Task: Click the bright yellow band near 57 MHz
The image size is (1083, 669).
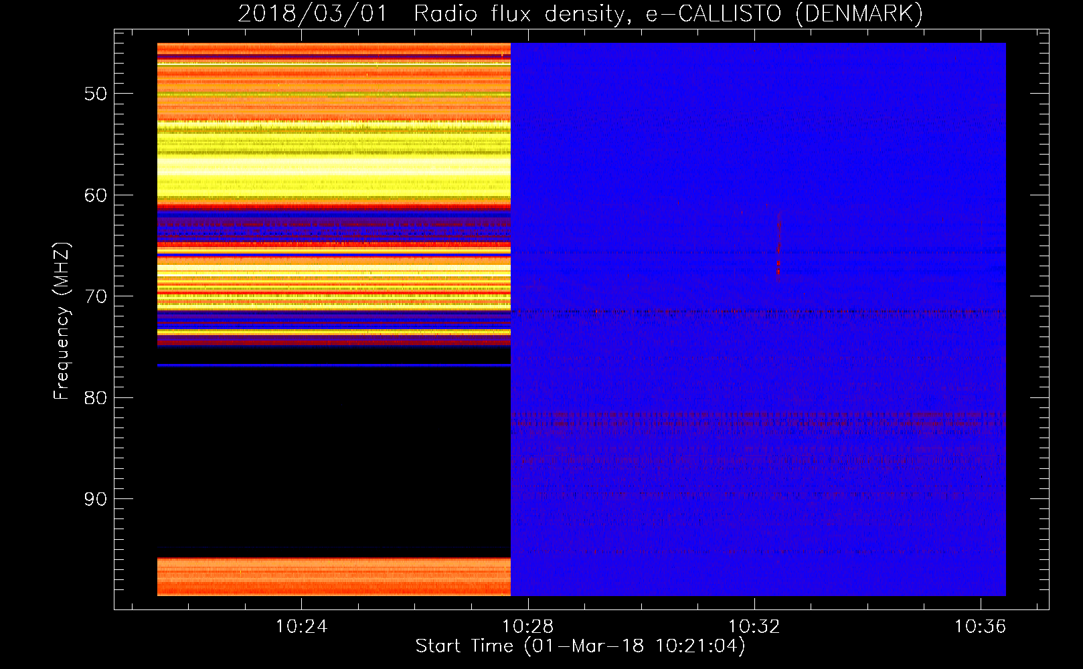Action: pos(334,166)
